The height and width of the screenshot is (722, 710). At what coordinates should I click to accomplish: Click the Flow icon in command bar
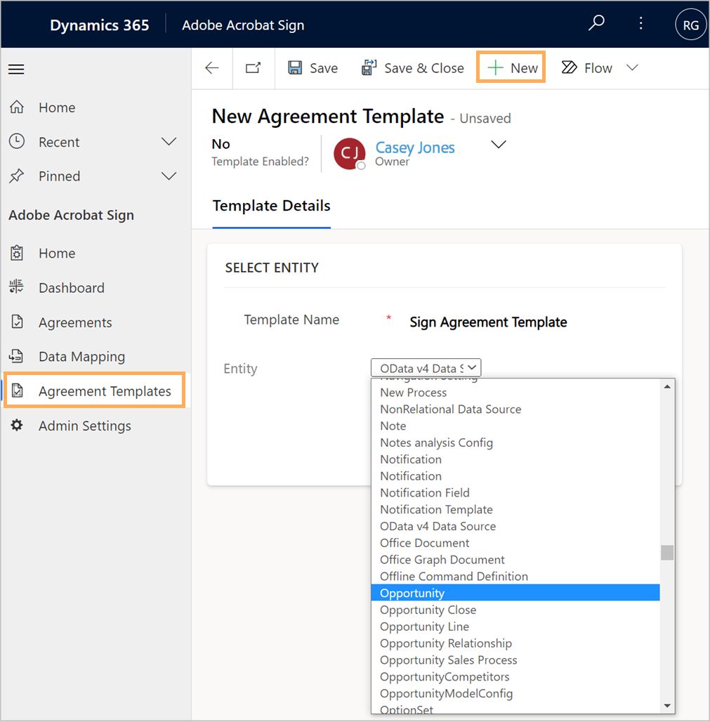[569, 67]
